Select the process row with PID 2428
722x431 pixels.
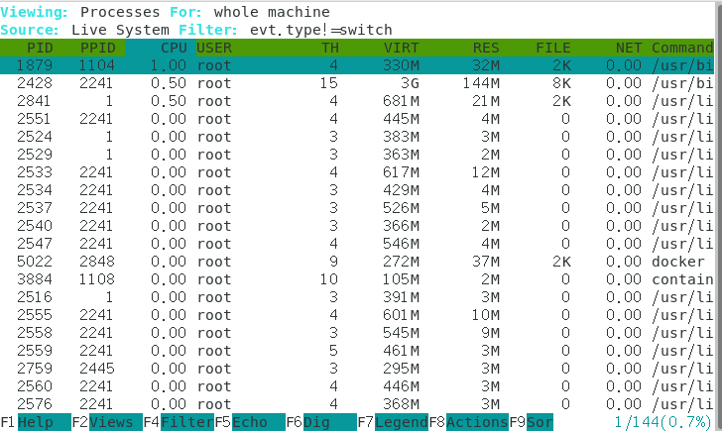(357, 83)
